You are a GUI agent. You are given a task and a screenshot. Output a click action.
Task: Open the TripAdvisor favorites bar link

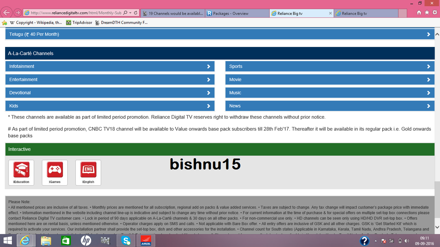(x=79, y=23)
